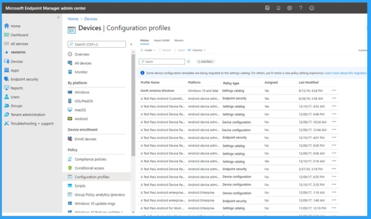Open more options for the 12/09/17, 1:19 AM row

[x=334, y=192]
